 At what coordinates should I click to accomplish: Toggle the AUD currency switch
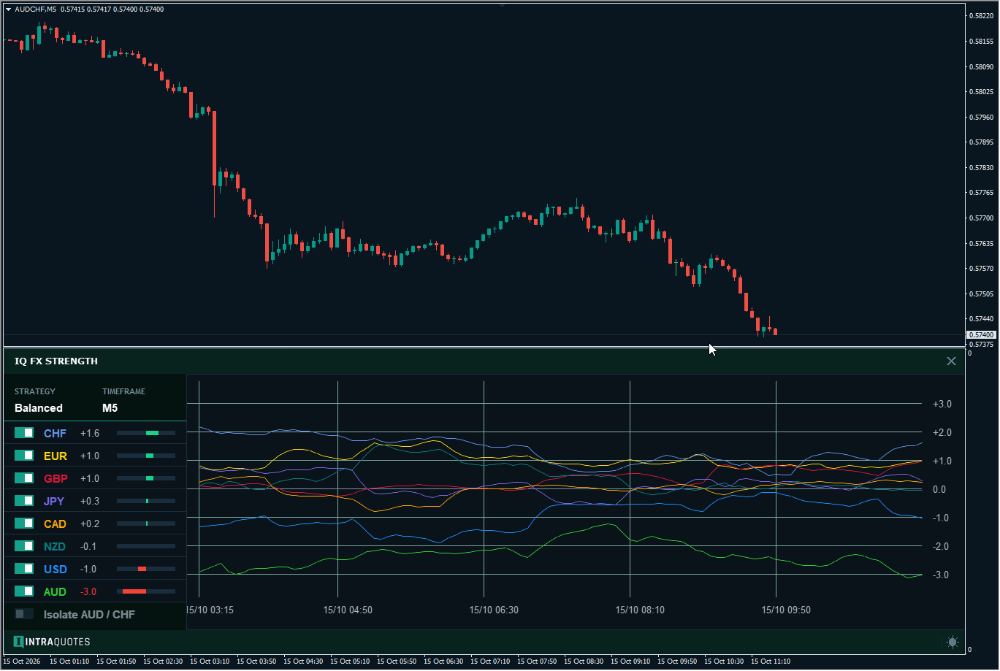(24, 591)
